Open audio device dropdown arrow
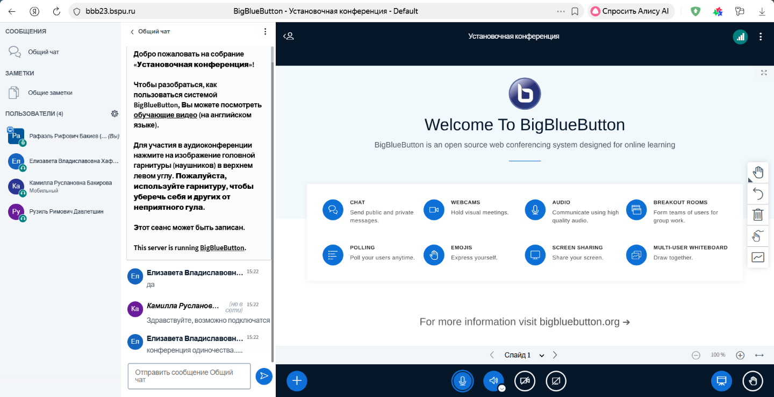 pyautogui.click(x=501, y=388)
